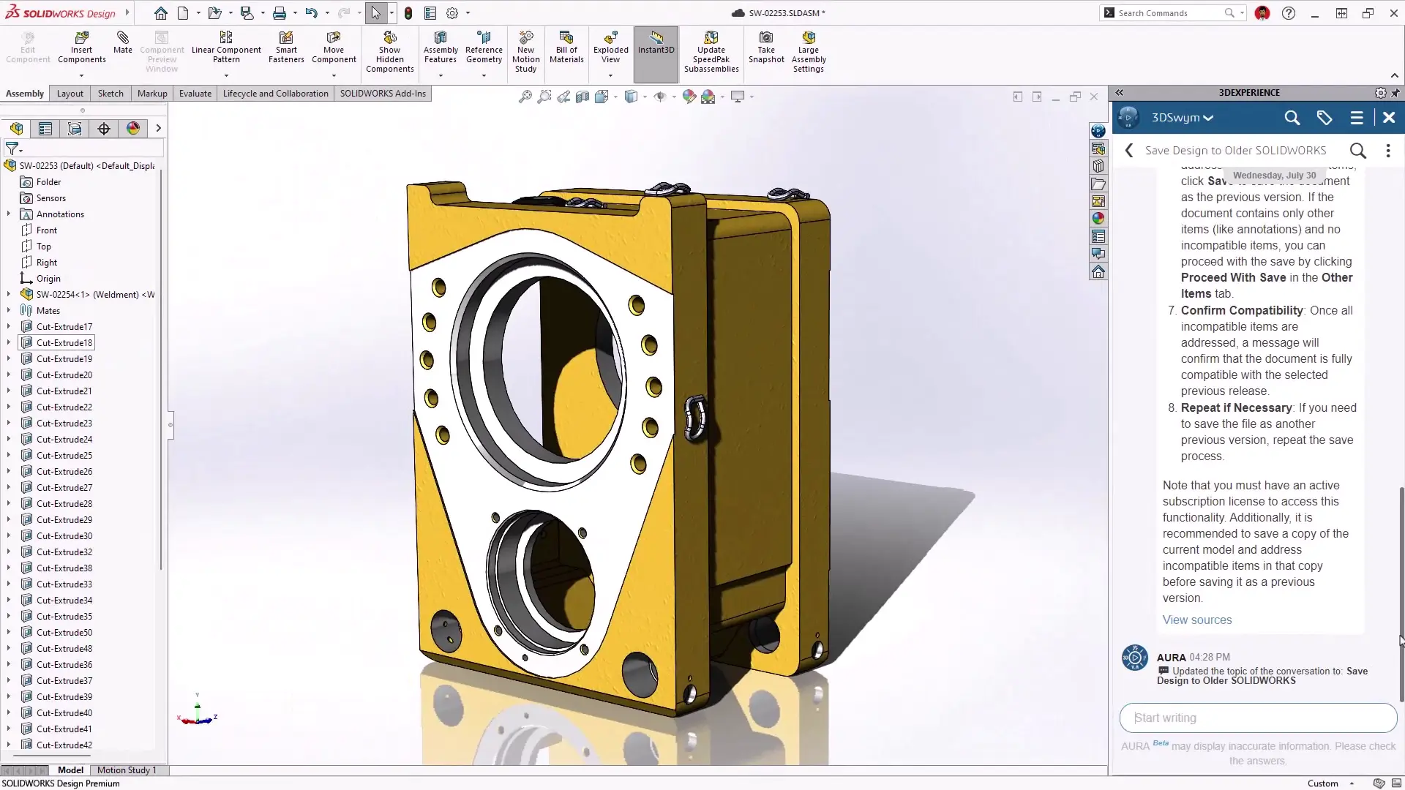
Task: Click the back arrow in 3DSwym panel
Action: click(x=1129, y=150)
